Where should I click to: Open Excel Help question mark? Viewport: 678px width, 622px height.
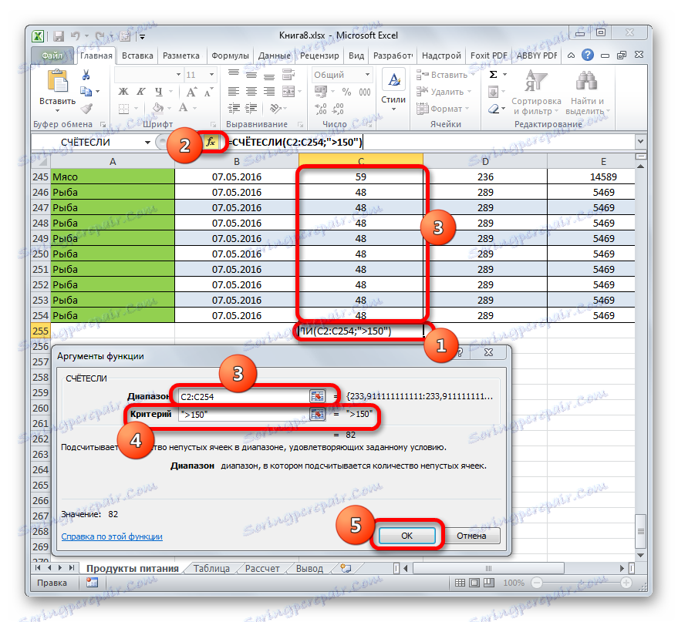coord(587,55)
